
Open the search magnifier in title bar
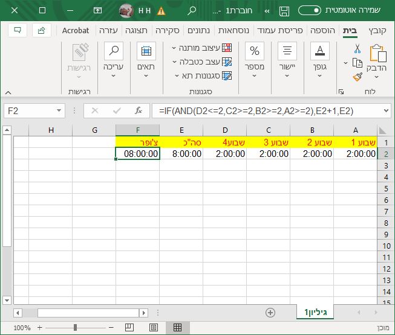(x=192, y=10)
